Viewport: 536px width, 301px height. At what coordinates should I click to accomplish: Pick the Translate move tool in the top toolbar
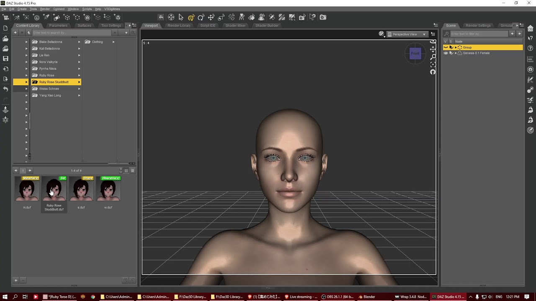[211, 17]
